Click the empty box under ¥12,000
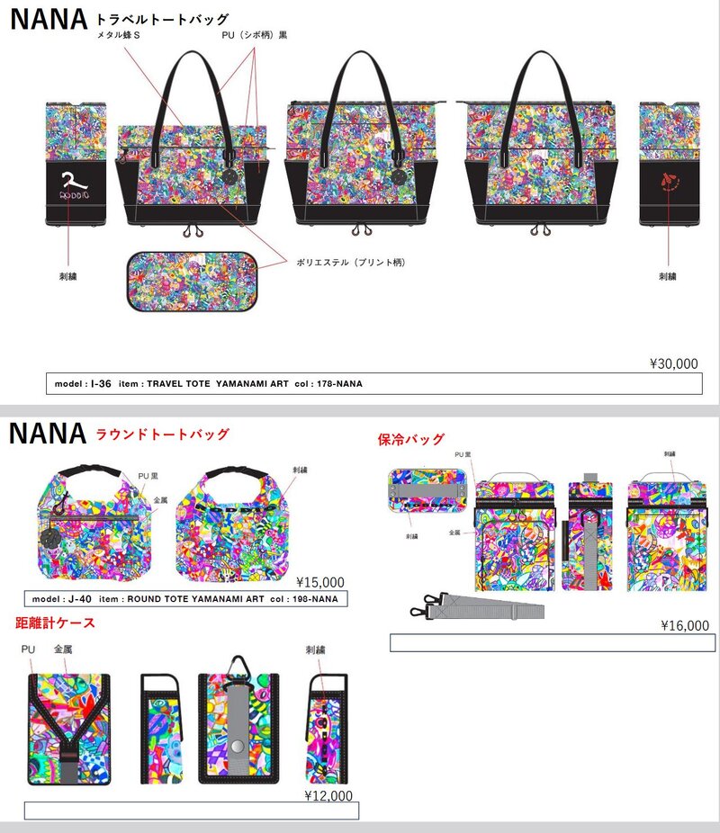 [192, 811]
